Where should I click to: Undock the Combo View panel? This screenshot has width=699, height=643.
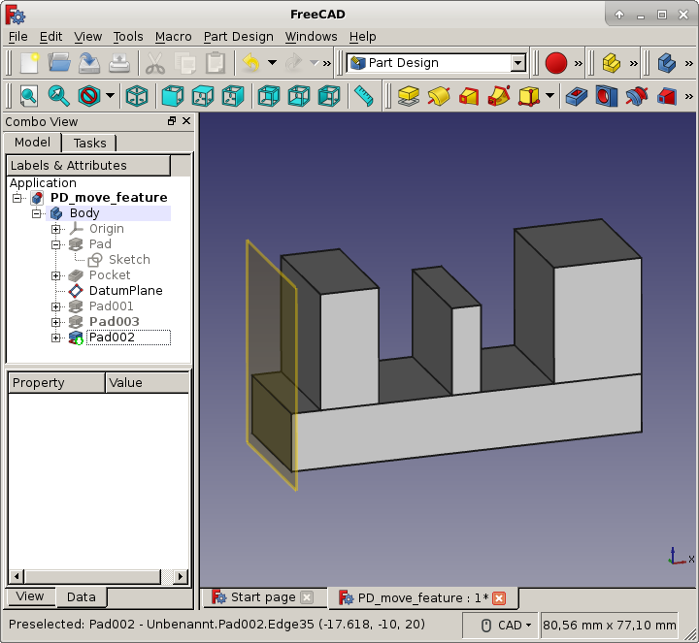[172, 121]
